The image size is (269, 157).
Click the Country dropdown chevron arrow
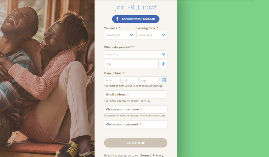163,54
